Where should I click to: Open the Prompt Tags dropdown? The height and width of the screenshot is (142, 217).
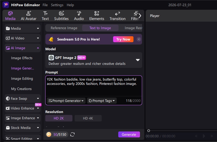pyautogui.click(x=102, y=101)
